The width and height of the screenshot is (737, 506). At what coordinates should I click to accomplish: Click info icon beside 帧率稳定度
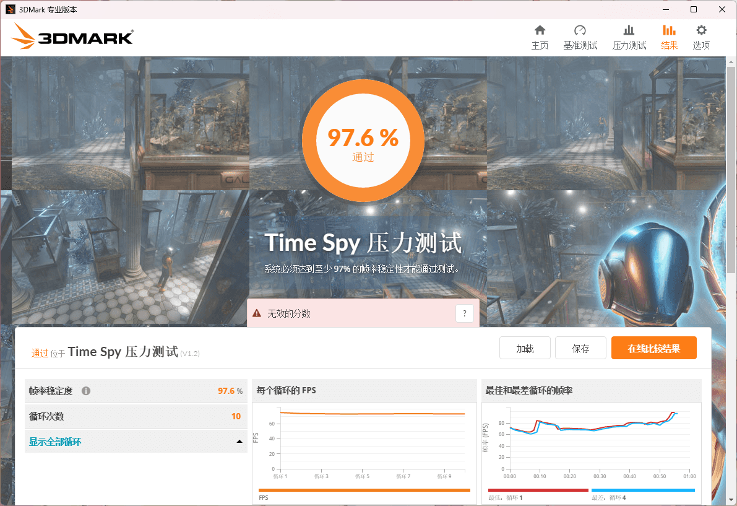tap(86, 391)
